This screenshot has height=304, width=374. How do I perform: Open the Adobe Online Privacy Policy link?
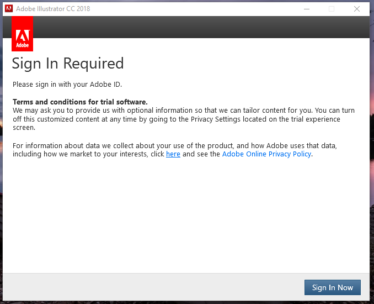pyautogui.click(x=266, y=154)
